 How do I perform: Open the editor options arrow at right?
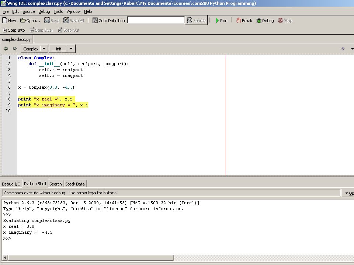[x=352, y=49]
